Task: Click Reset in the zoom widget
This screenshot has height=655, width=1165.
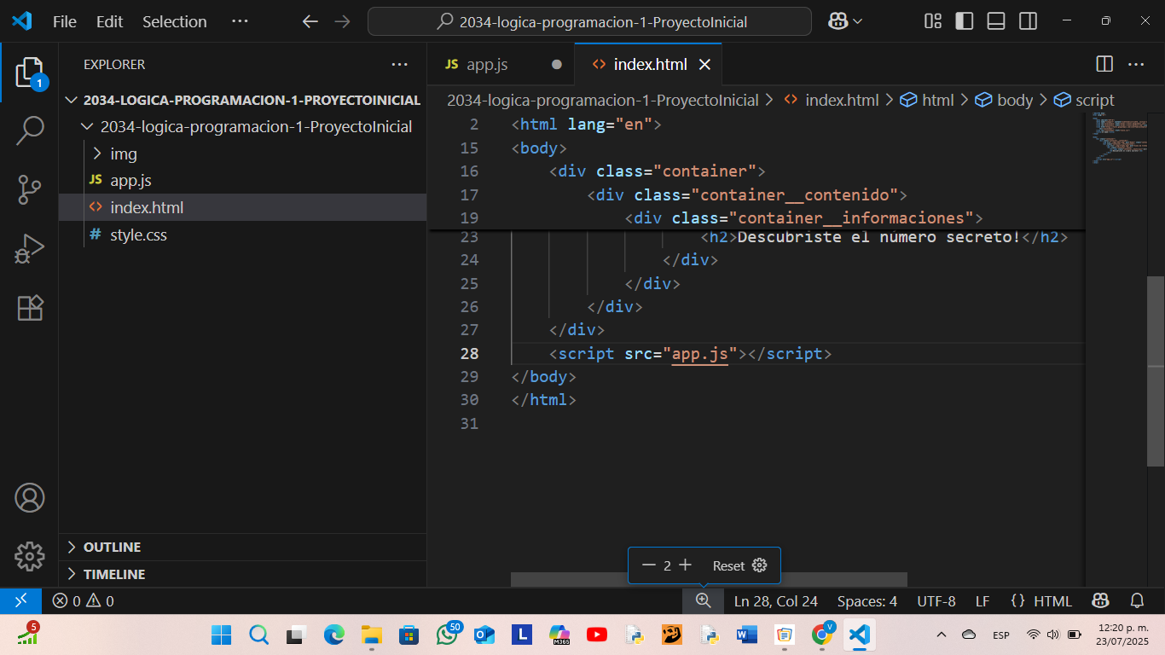Action: (728, 565)
